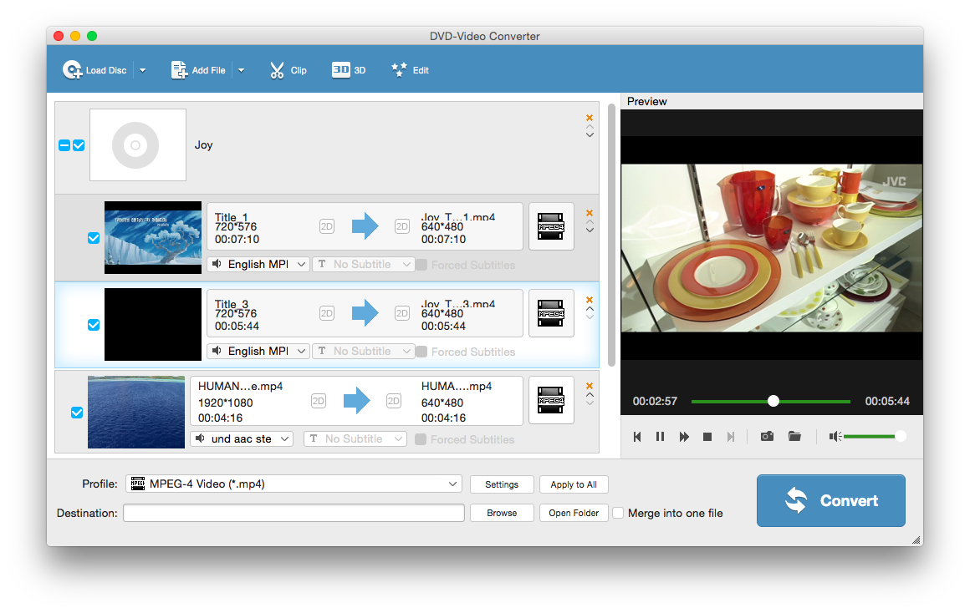This screenshot has width=970, height=613.
Task: Open the No Subtitle dropdown for Title_3
Action: pyautogui.click(x=363, y=351)
